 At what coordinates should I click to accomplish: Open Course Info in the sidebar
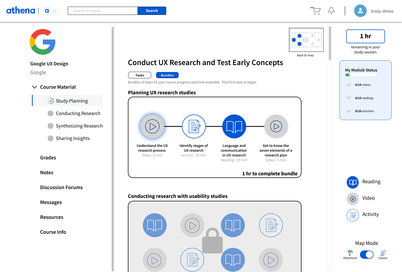coord(53,232)
